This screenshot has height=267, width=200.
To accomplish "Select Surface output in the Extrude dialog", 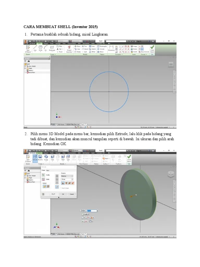I will click(x=48, y=186).
